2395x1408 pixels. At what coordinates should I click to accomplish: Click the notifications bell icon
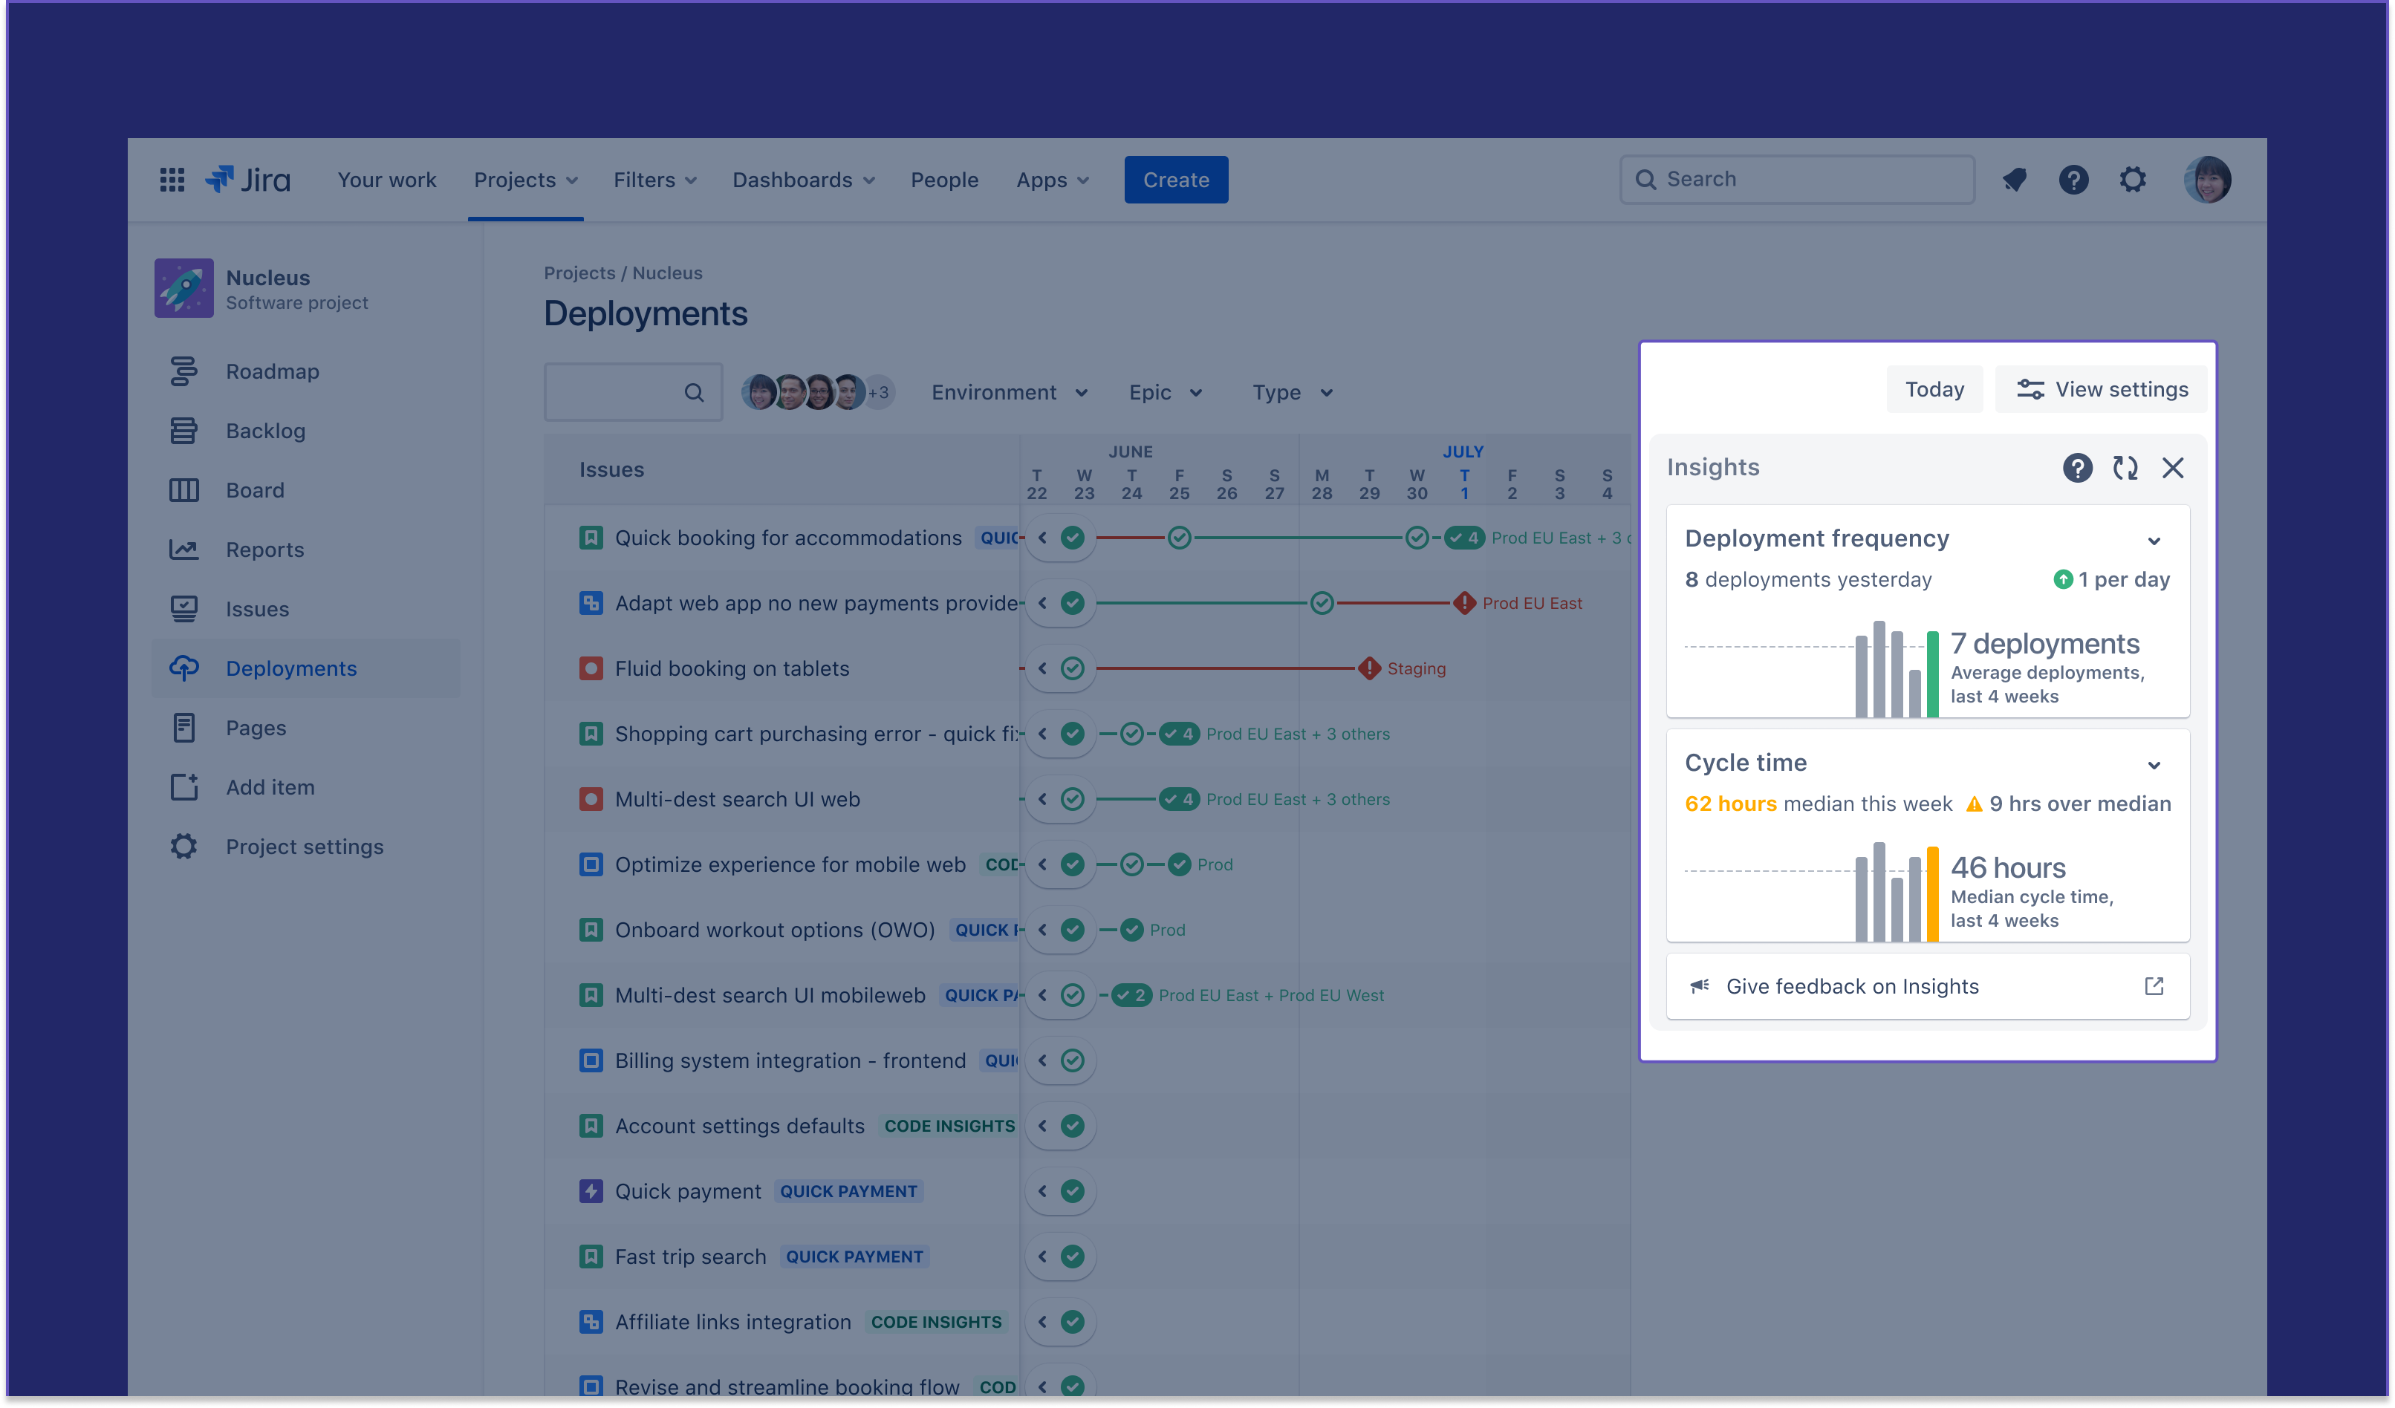point(2015,180)
